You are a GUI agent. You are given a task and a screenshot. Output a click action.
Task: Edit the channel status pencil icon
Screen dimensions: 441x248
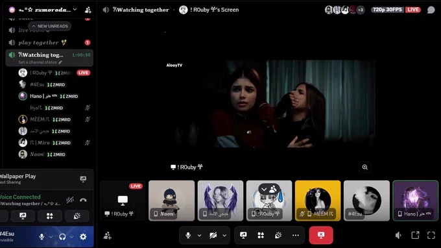point(60,62)
